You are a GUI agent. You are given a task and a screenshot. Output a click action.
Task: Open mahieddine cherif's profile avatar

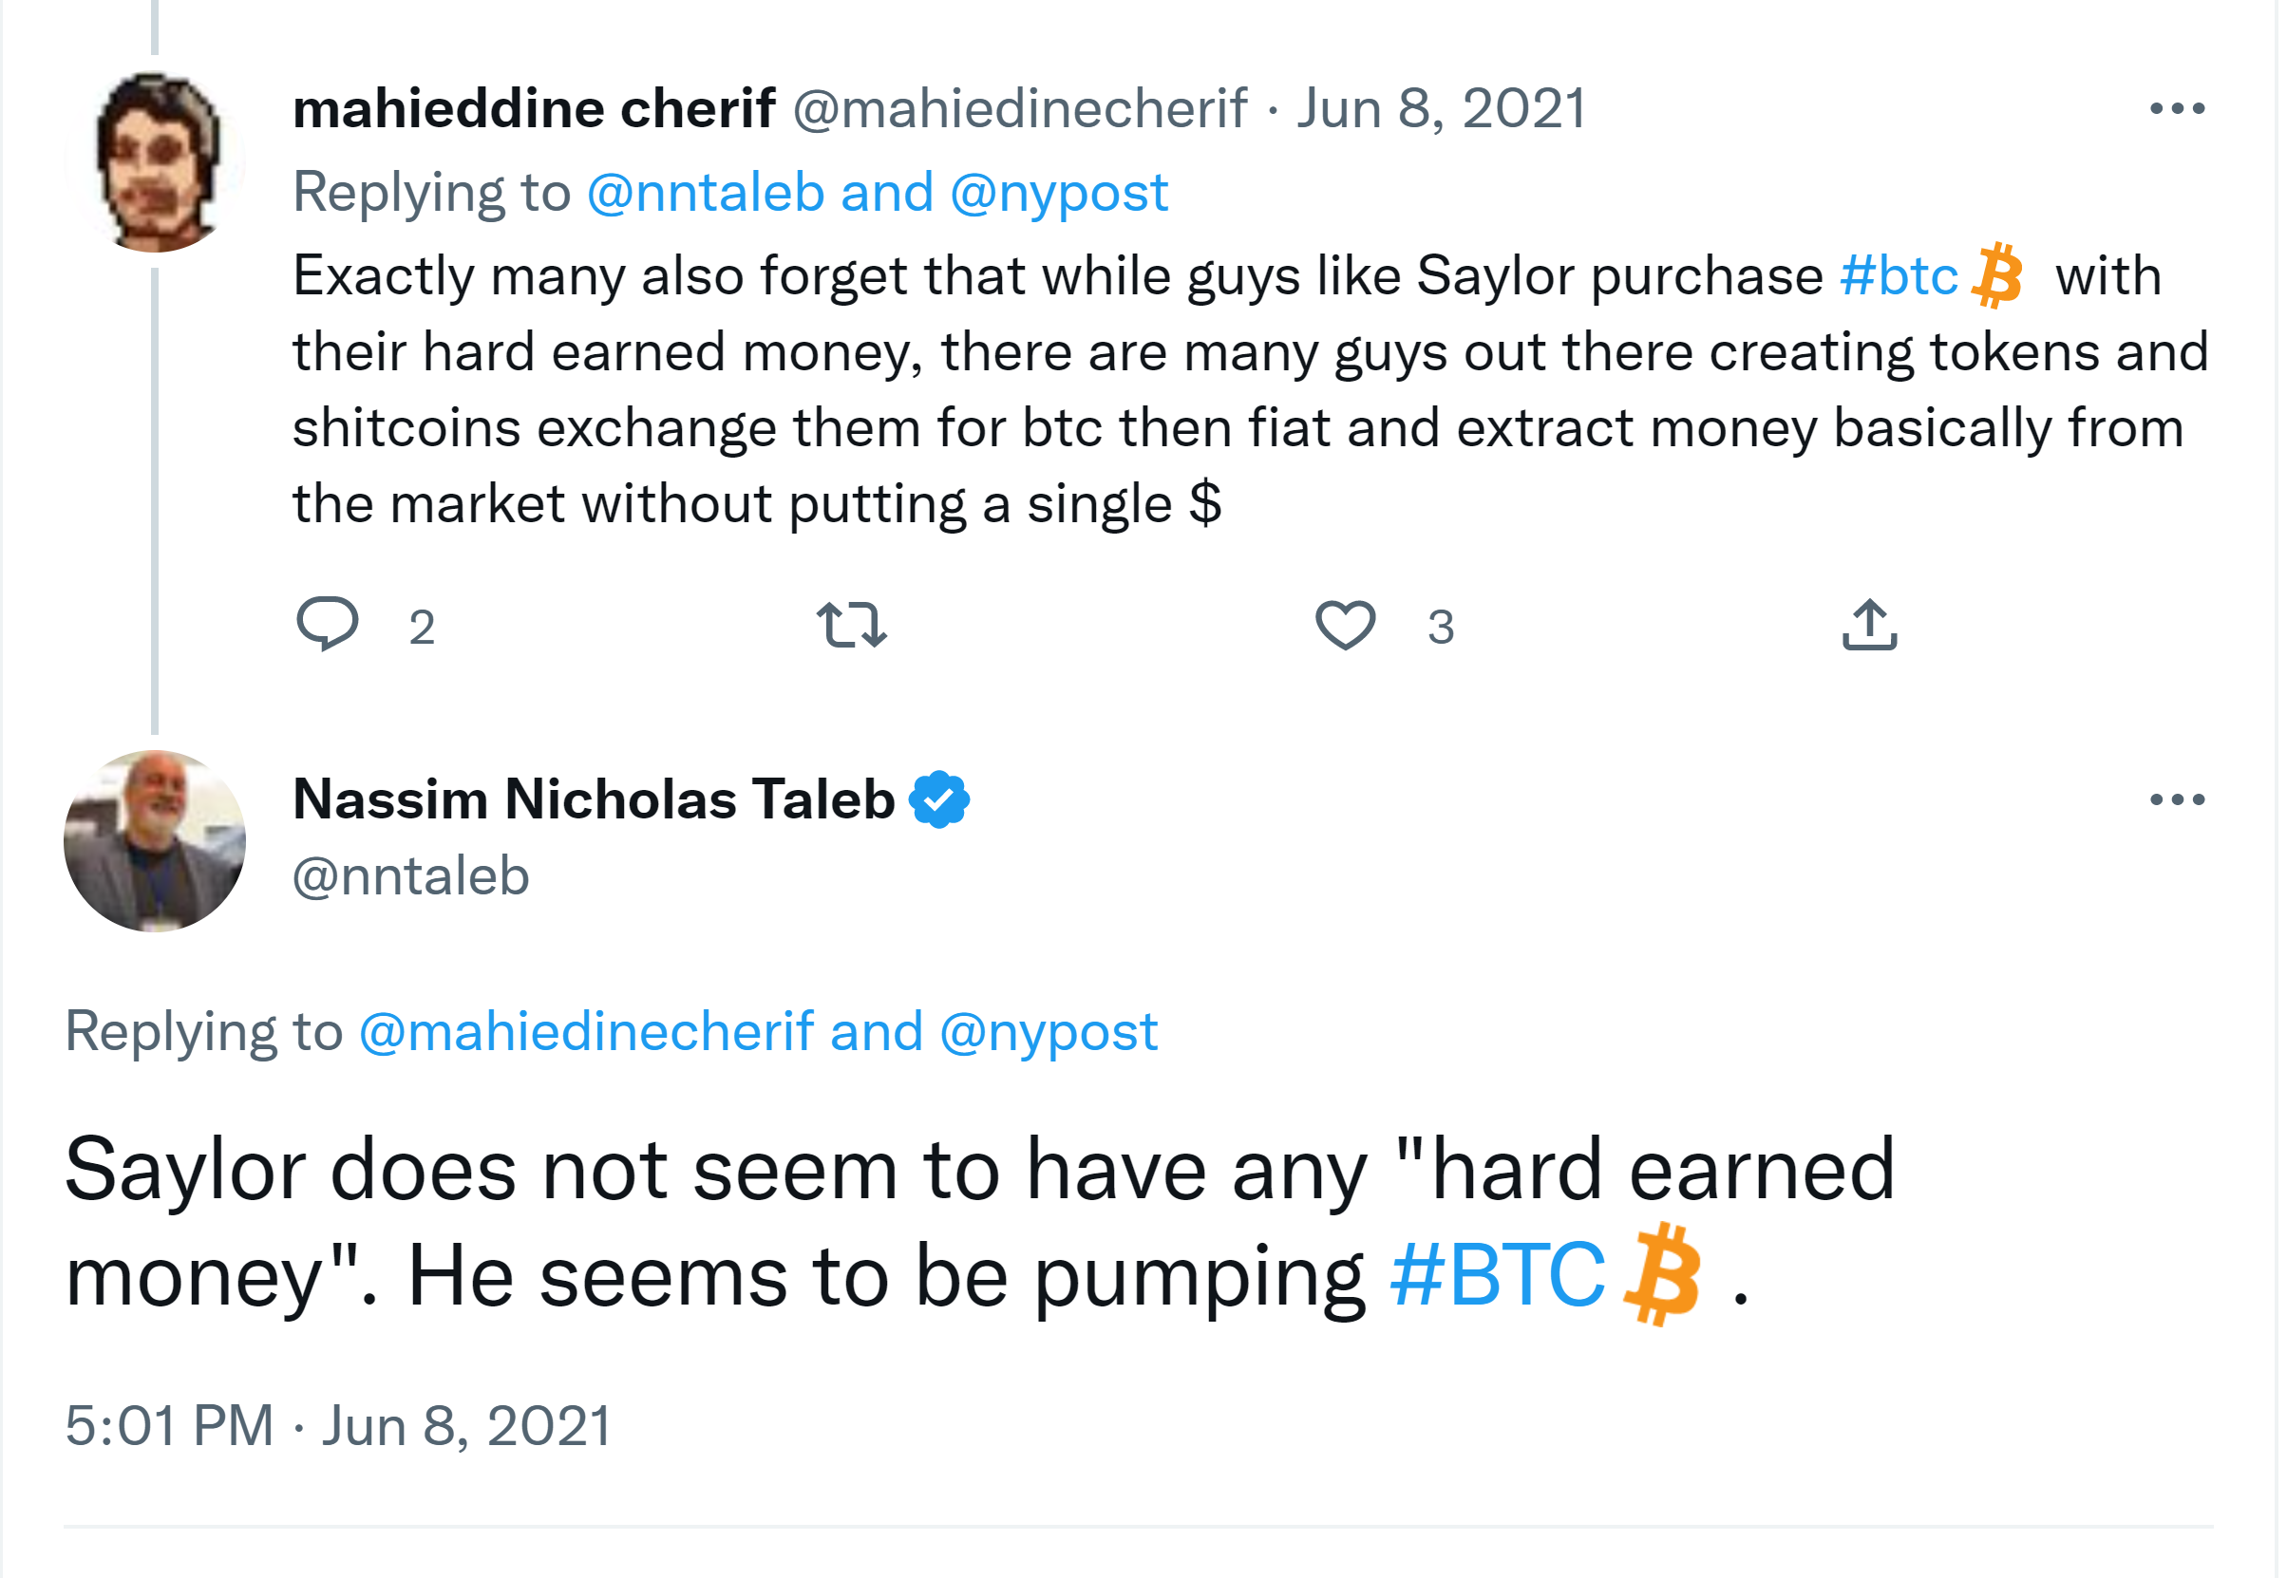155,163
